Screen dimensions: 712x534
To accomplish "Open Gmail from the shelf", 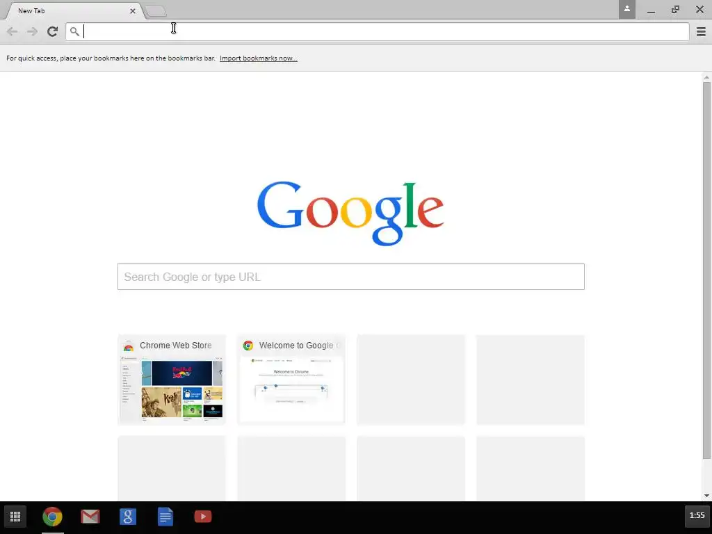I will [x=90, y=517].
